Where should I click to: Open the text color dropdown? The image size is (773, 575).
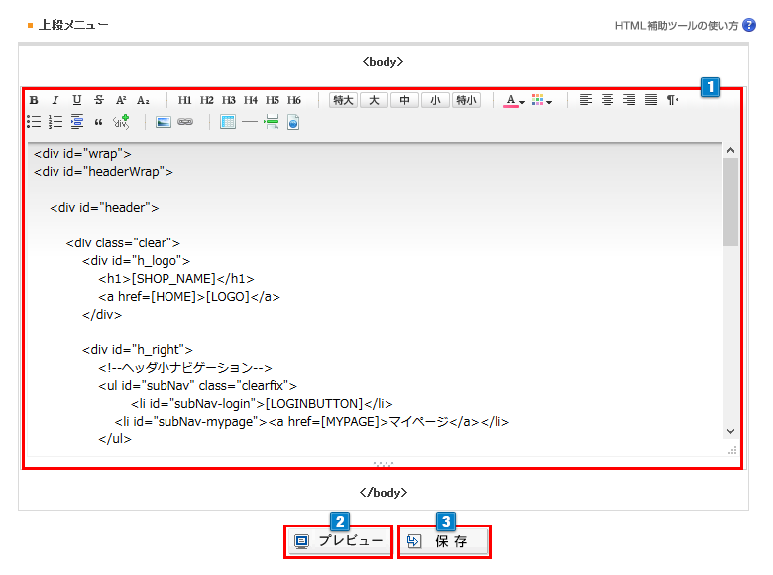tap(514, 100)
